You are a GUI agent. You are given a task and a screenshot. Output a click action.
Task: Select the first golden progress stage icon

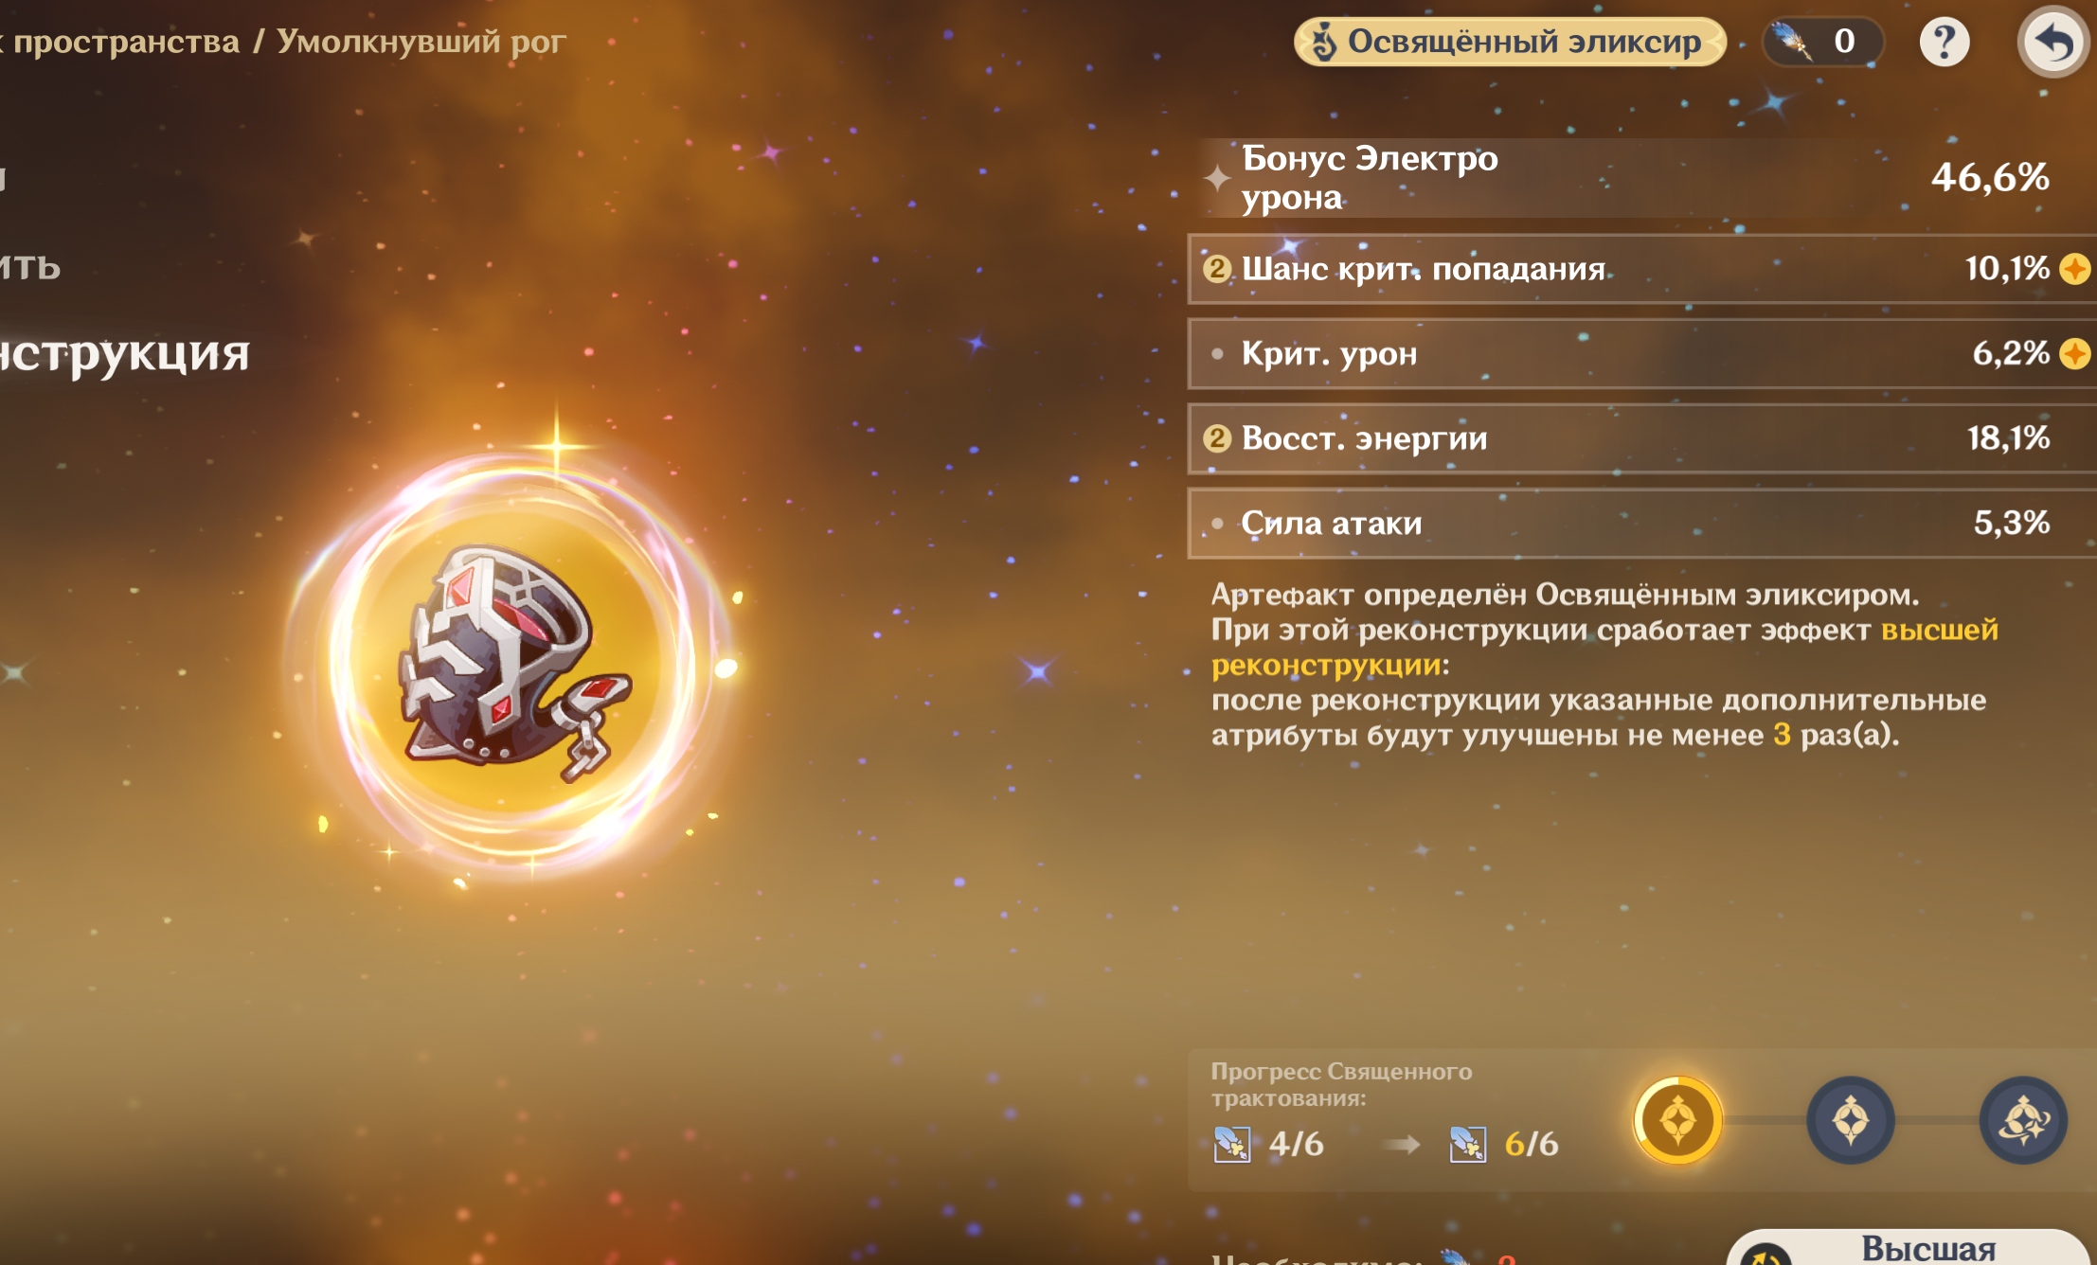(1677, 1121)
